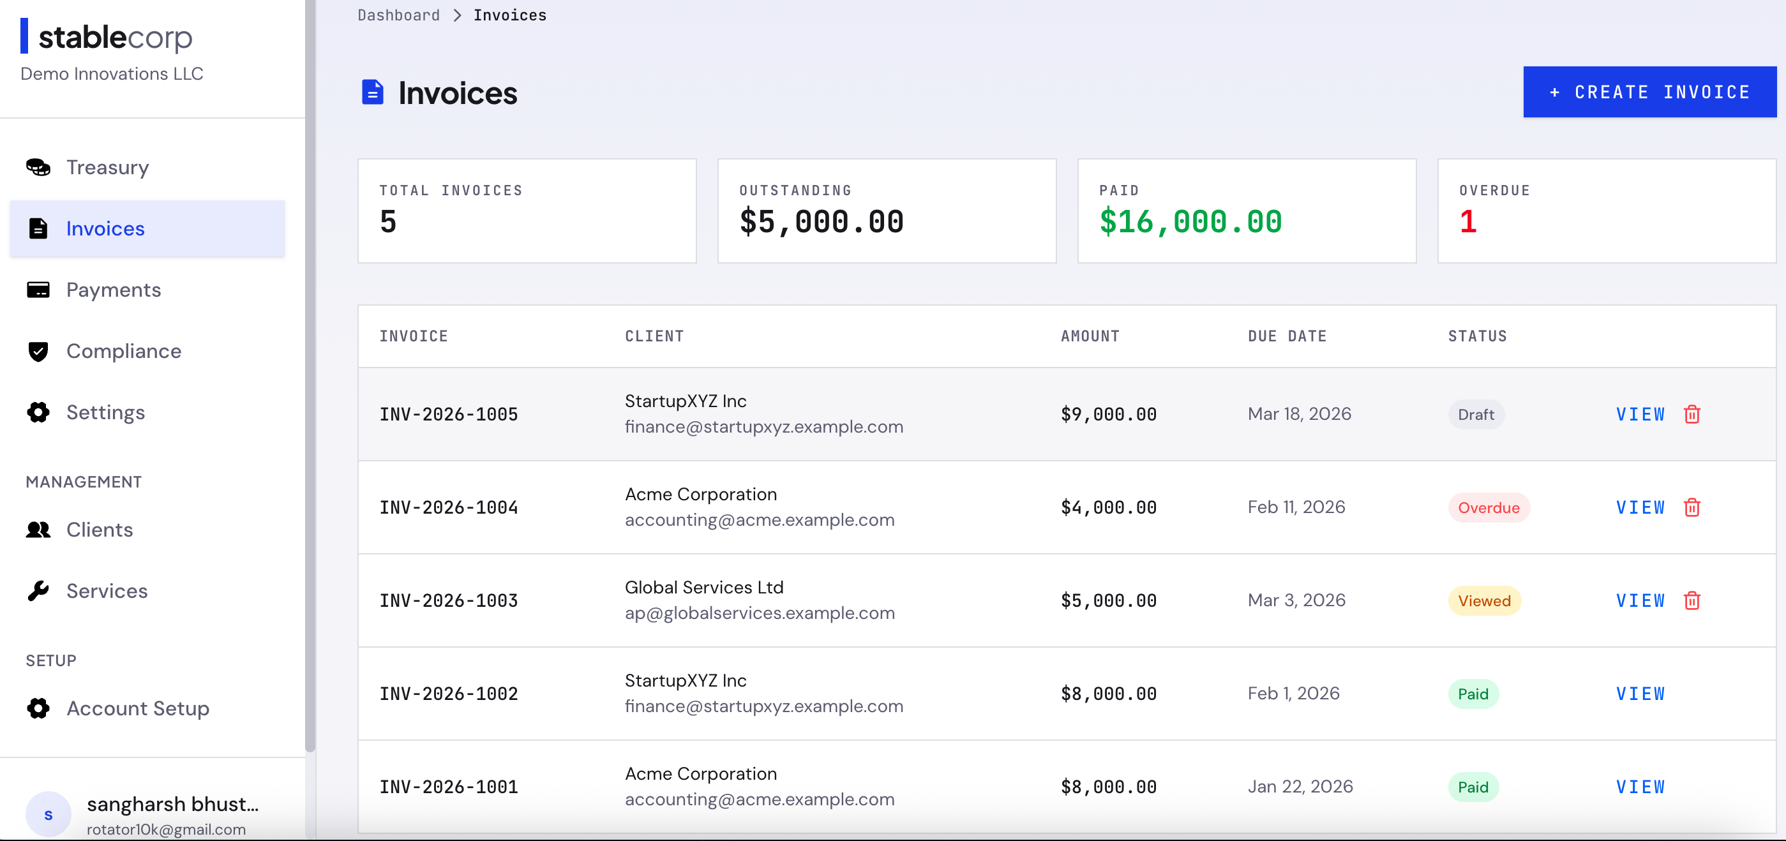Screen dimensions: 1786x841
Task: Open Settings via the gear icon
Action: coord(38,412)
